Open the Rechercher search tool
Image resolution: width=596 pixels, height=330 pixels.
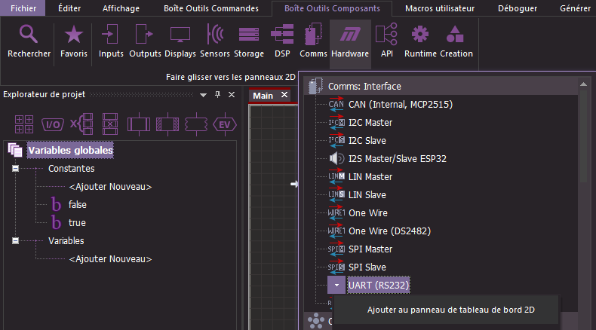[29, 41]
